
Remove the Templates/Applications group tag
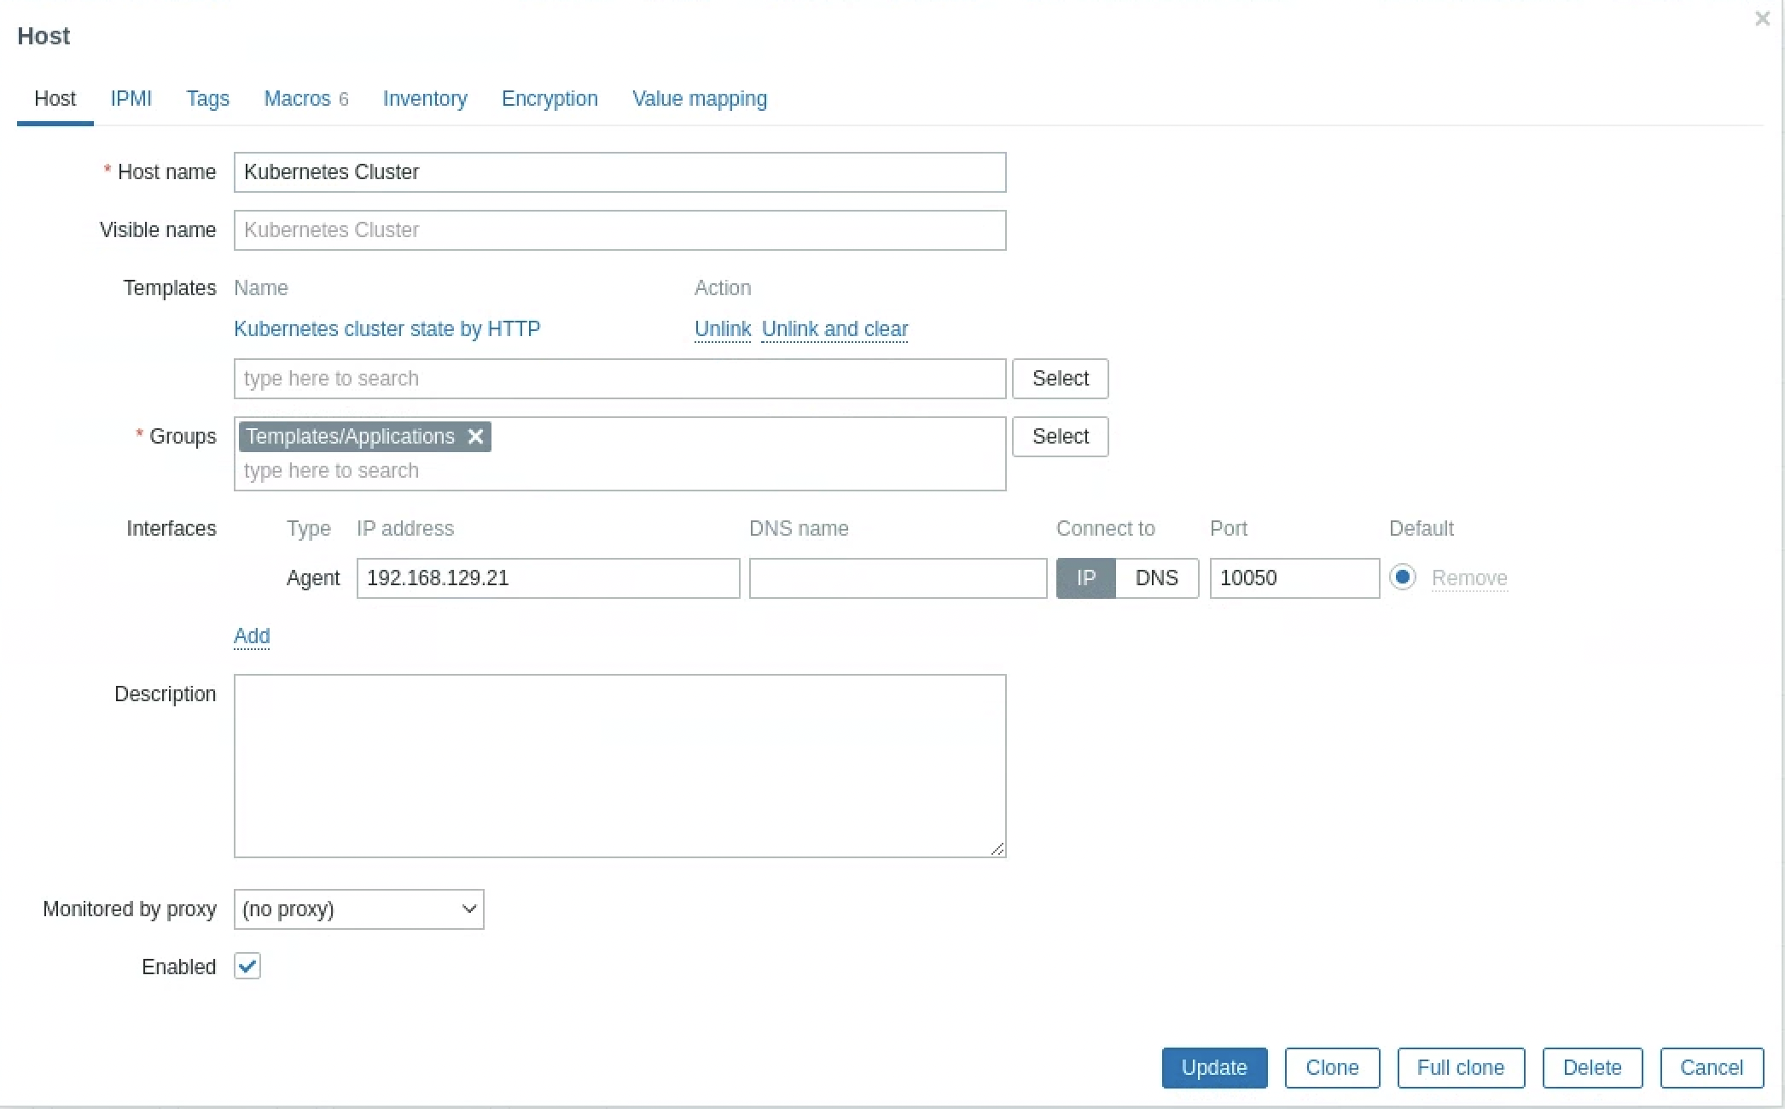click(475, 437)
